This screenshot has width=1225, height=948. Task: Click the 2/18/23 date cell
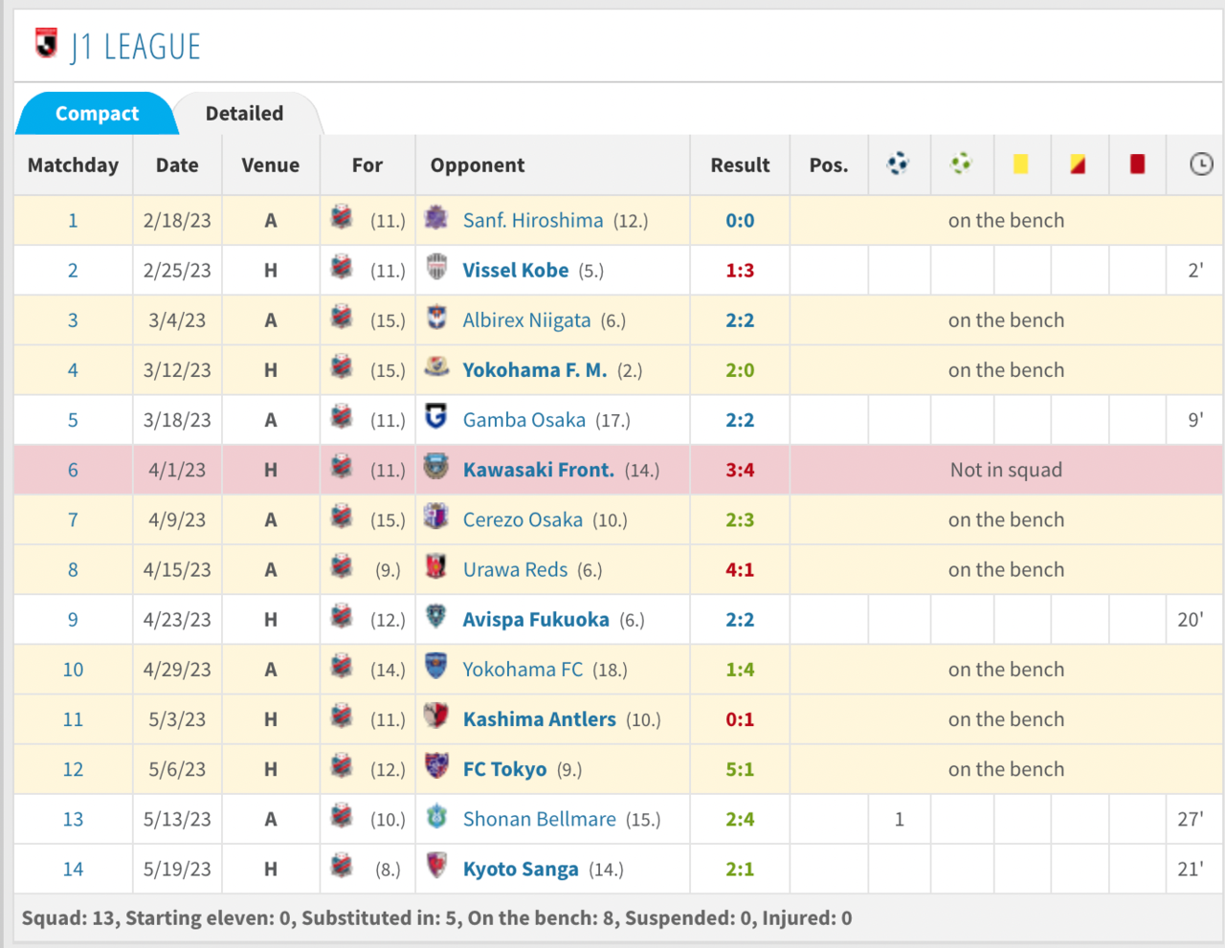click(x=177, y=220)
